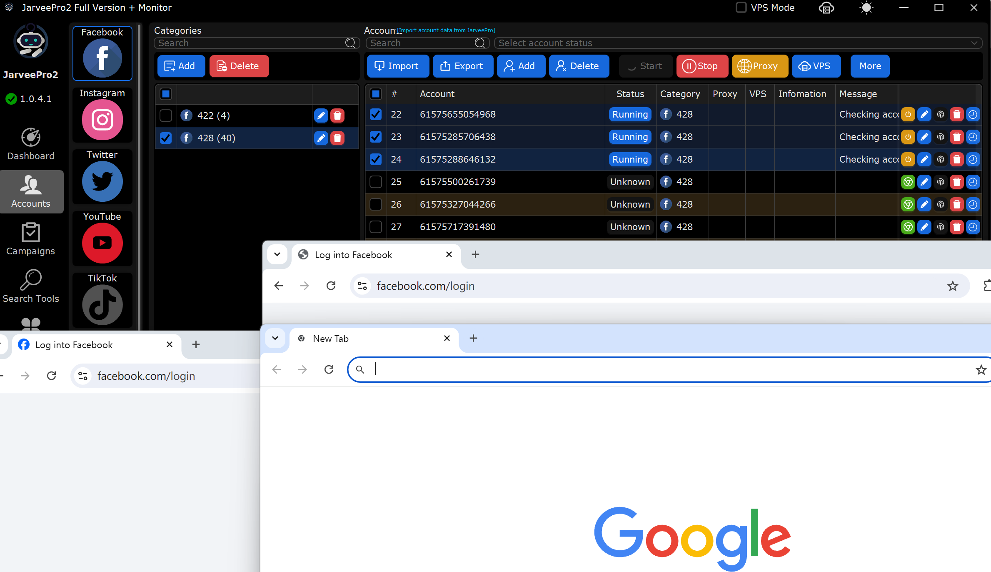Uncheck the checkbox for account row 22
The width and height of the screenshot is (991, 572).
pos(376,114)
